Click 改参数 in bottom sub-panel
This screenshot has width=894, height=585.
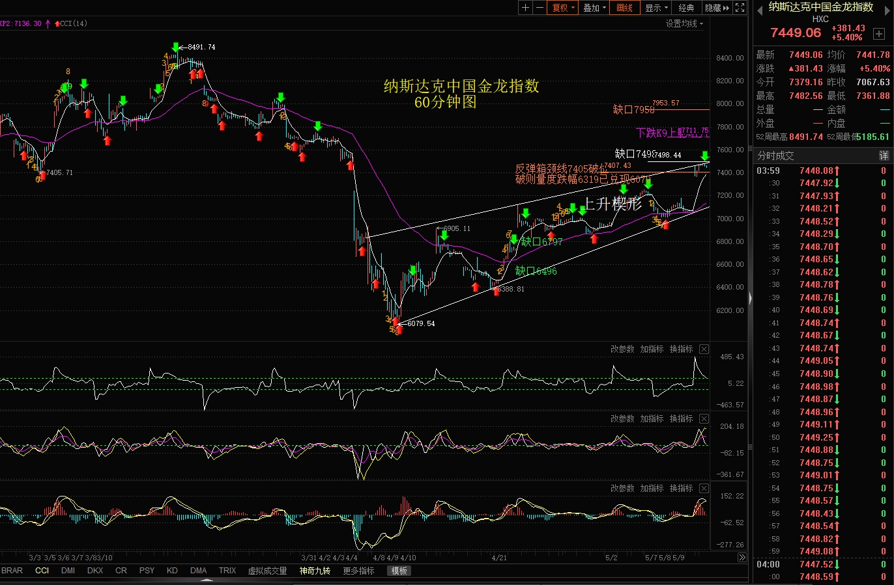coord(622,489)
